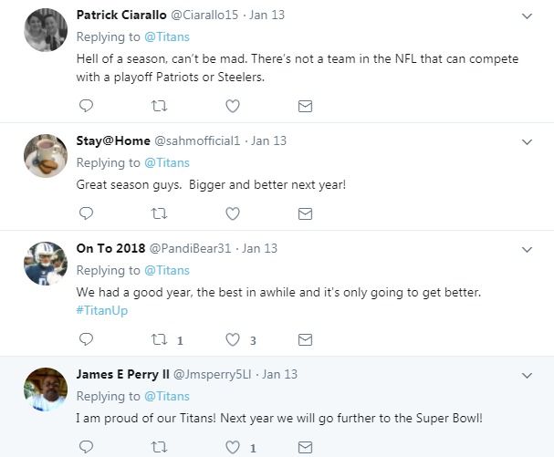Like On To 2018's tweet

tap(232, 339)
